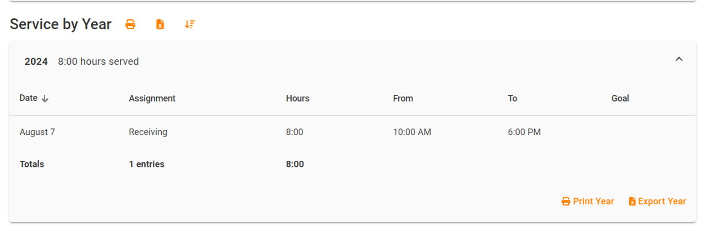Click the Export Year text link

click(662, 201)
